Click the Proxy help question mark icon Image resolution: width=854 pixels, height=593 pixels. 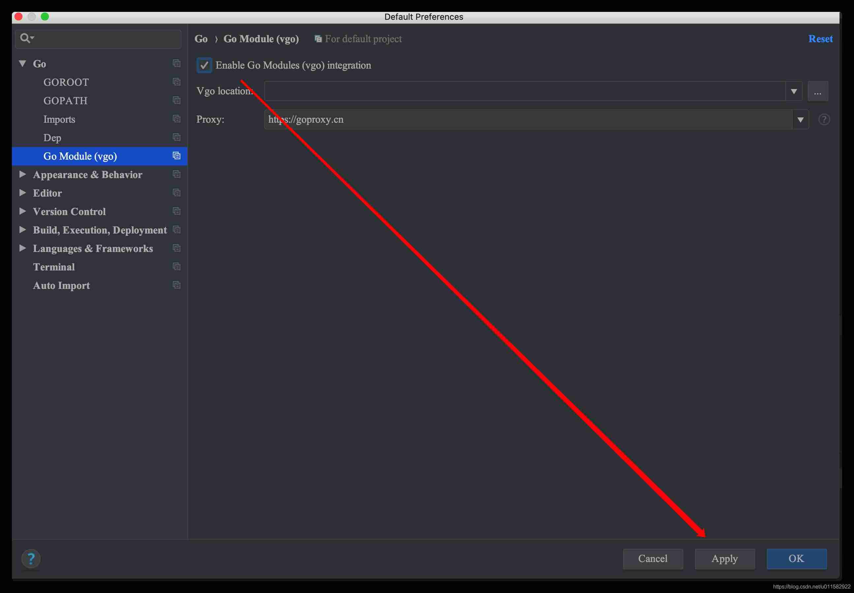(824, 120)
